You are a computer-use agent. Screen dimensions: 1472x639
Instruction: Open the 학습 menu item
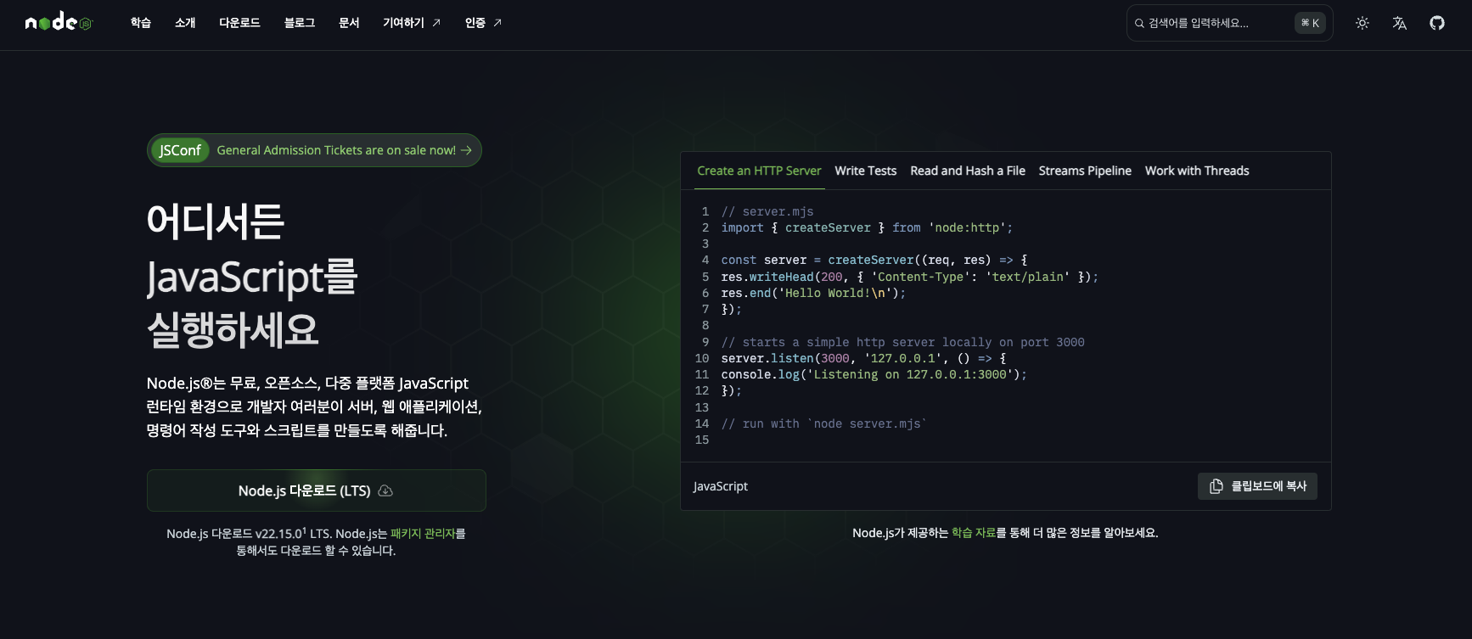point(141,23)
